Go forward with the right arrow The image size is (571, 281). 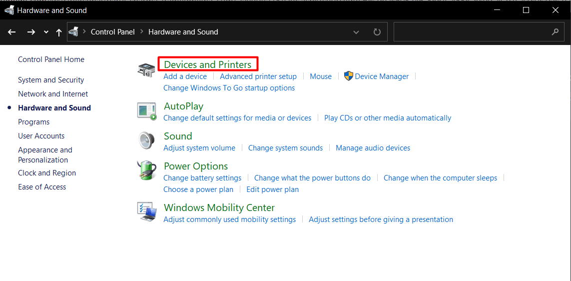coord(31,32)
